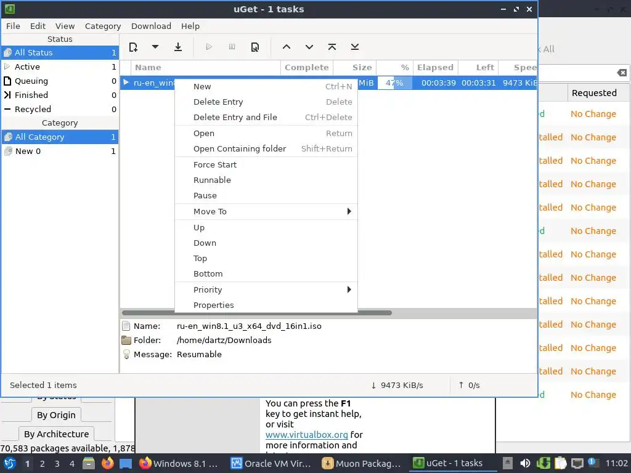Screen dimensions: 631x473
Task: Open the Edit menu
Action: 38,26
